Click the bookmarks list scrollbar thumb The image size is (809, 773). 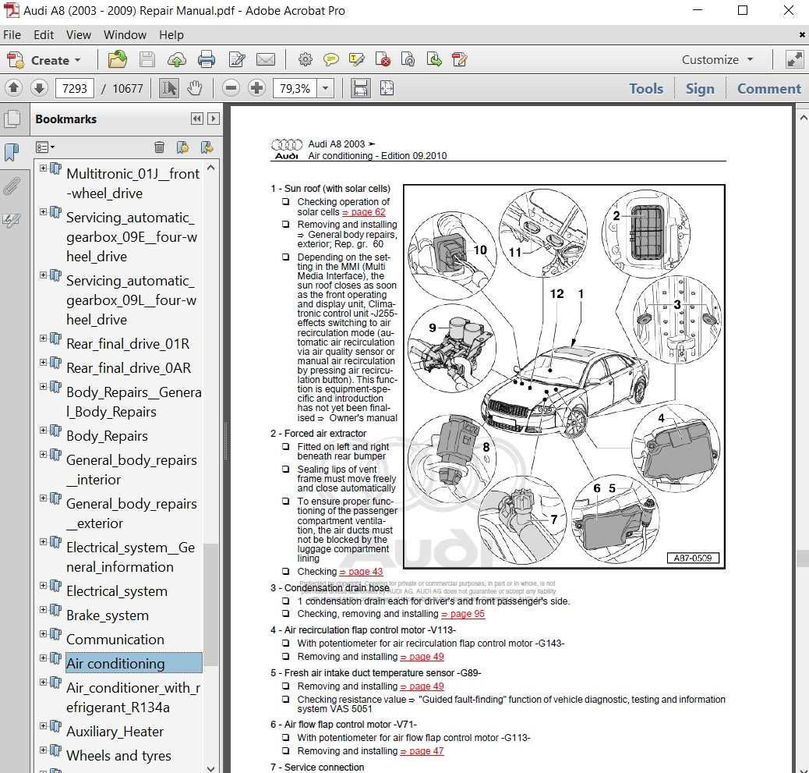click(x=211, y=605)
